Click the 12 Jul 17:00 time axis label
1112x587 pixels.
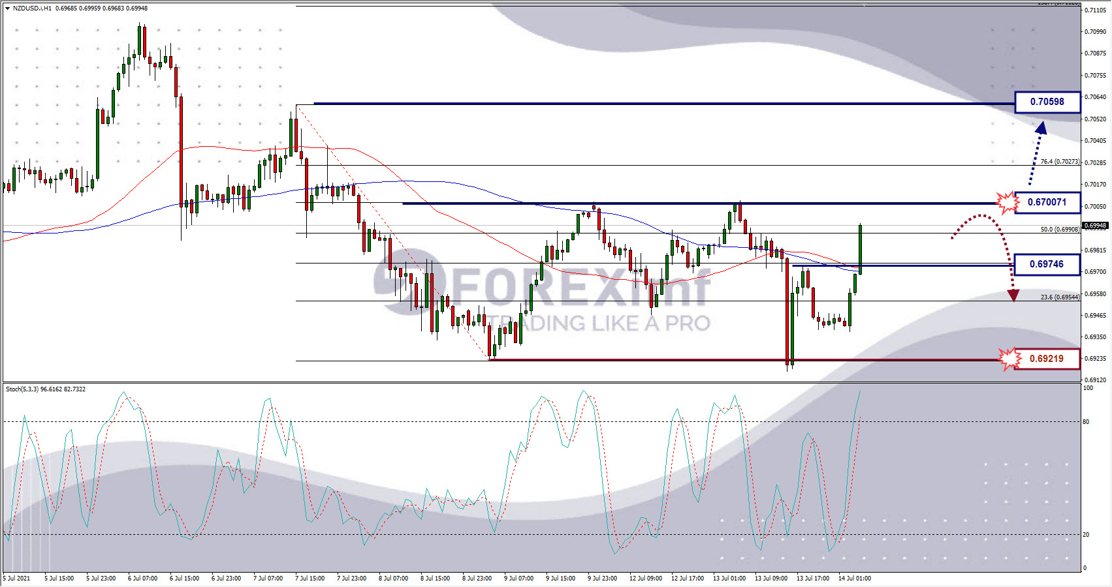[688, 579]
